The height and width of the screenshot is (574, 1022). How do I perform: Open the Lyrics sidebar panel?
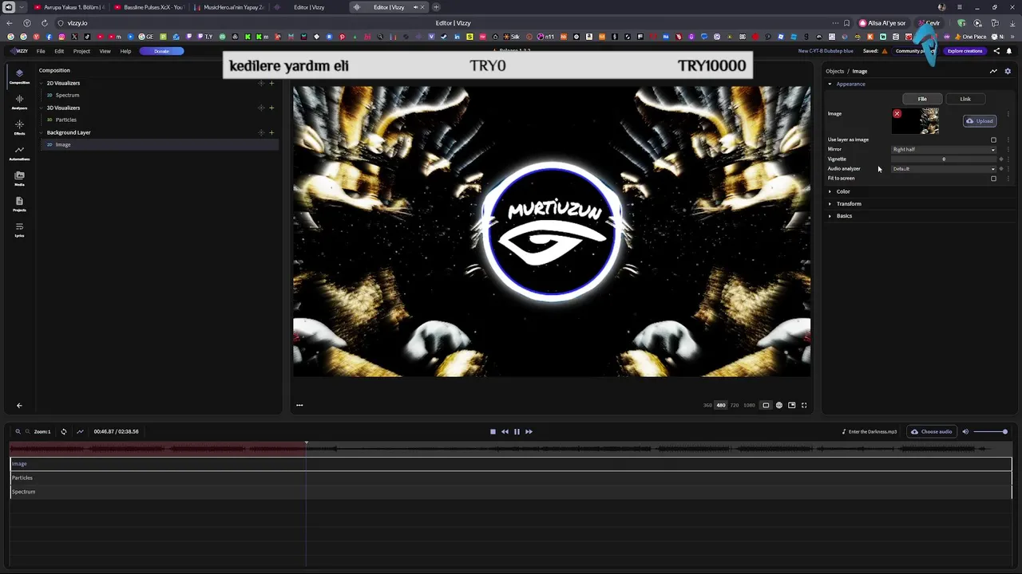19,229
